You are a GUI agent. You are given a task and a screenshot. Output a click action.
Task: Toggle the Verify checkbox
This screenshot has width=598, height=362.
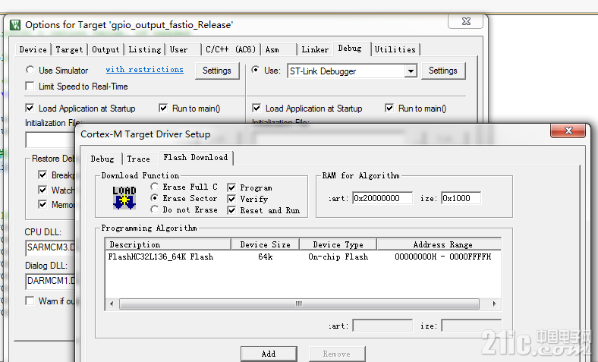[231, 199]
